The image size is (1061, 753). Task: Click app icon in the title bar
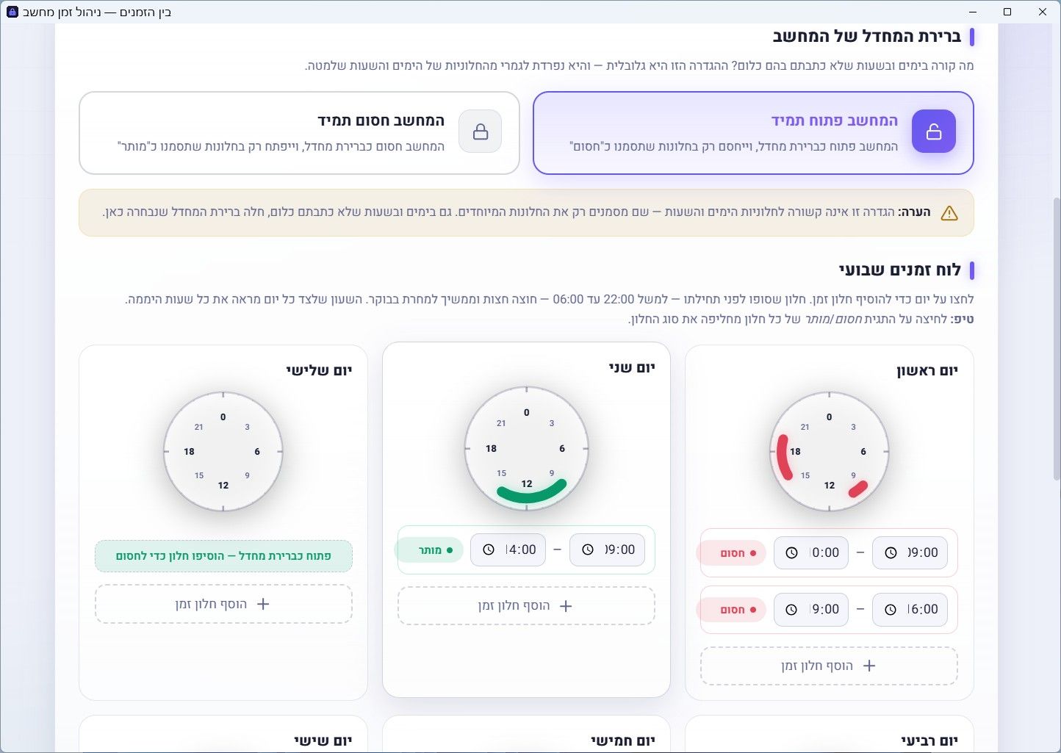12,12
